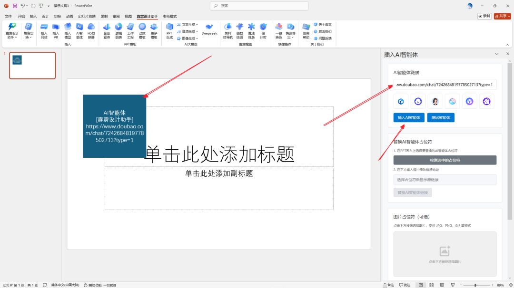Select the blue hexagon agent icon

[401, 101]
